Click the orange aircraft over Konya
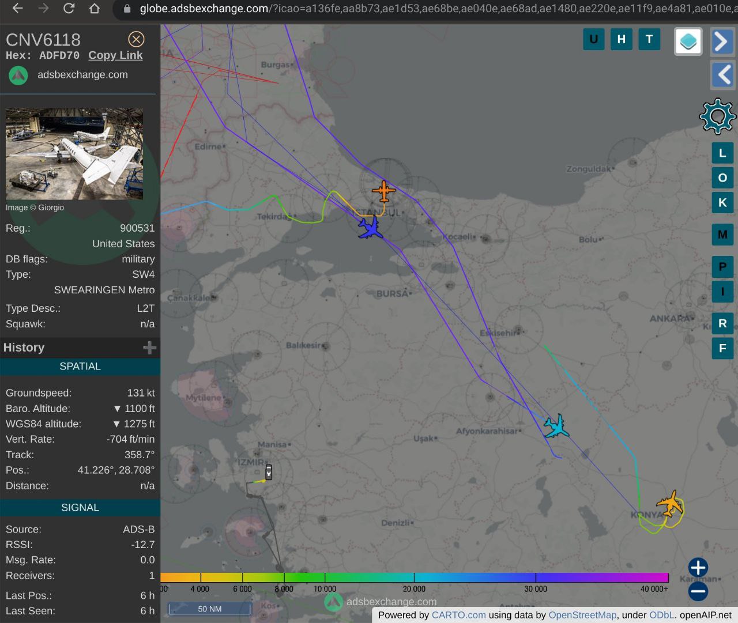Screen dimensions: 738x623 670,504
